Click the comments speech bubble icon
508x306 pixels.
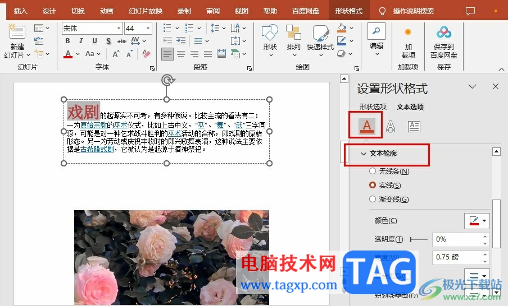coord(470,11)
